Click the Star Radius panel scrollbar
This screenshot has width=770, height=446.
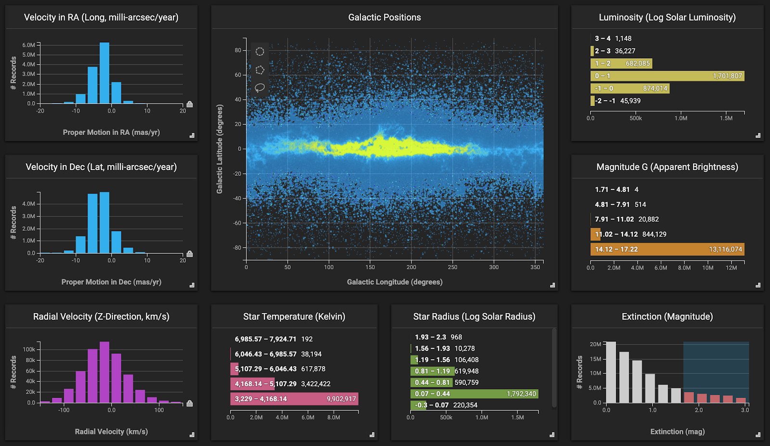[554, 368]
